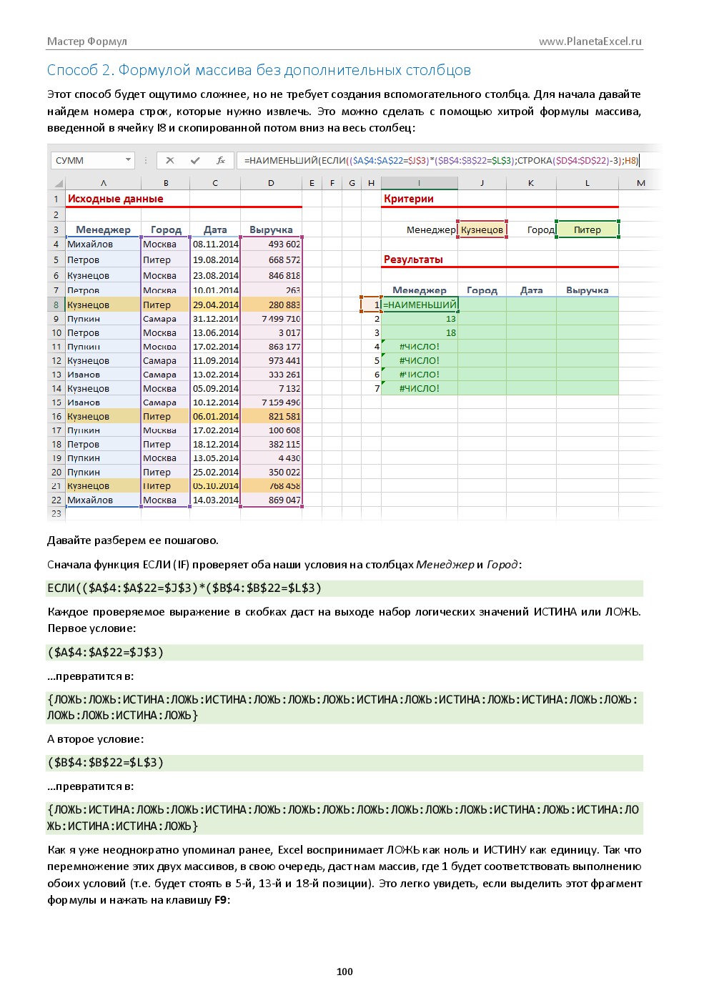709x1003 pixels.
Task: Select criteria cell containing Кузнецов
Action: point(482,229)
